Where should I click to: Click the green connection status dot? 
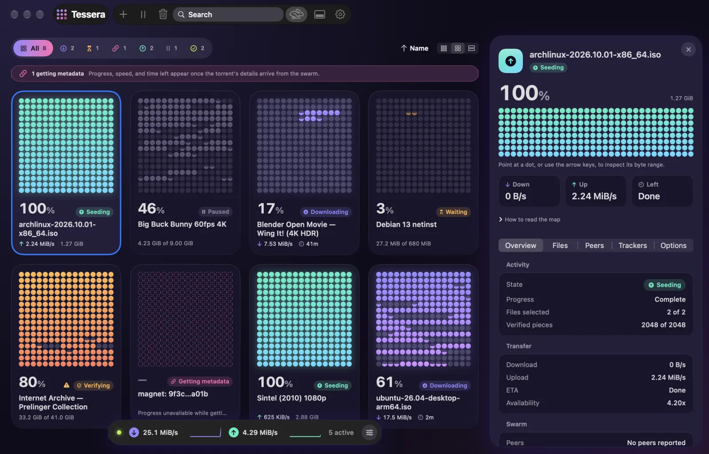(119, 432)
